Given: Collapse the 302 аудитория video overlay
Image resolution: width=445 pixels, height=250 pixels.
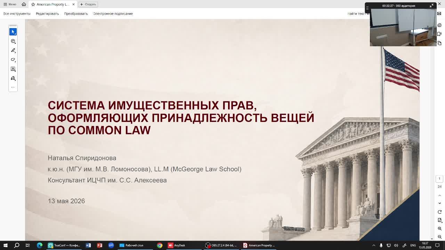Looking at the screenshot, I should click(x=431, y=6).
